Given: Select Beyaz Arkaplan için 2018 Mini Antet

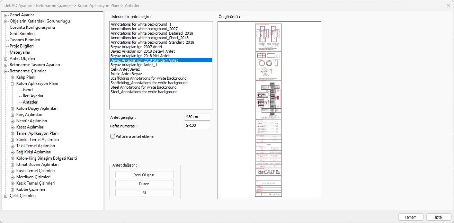Looking at the screenshot, I should pos(140,56).
